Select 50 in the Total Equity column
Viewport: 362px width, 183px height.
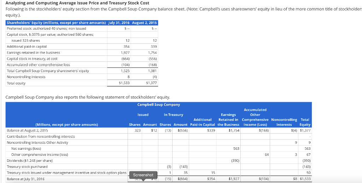pos(308,172)
